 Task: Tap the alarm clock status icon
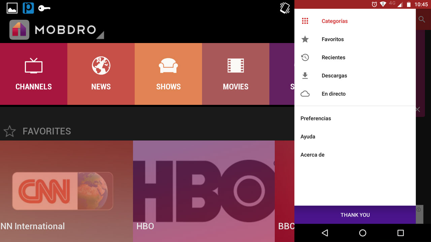pos(374,4)
